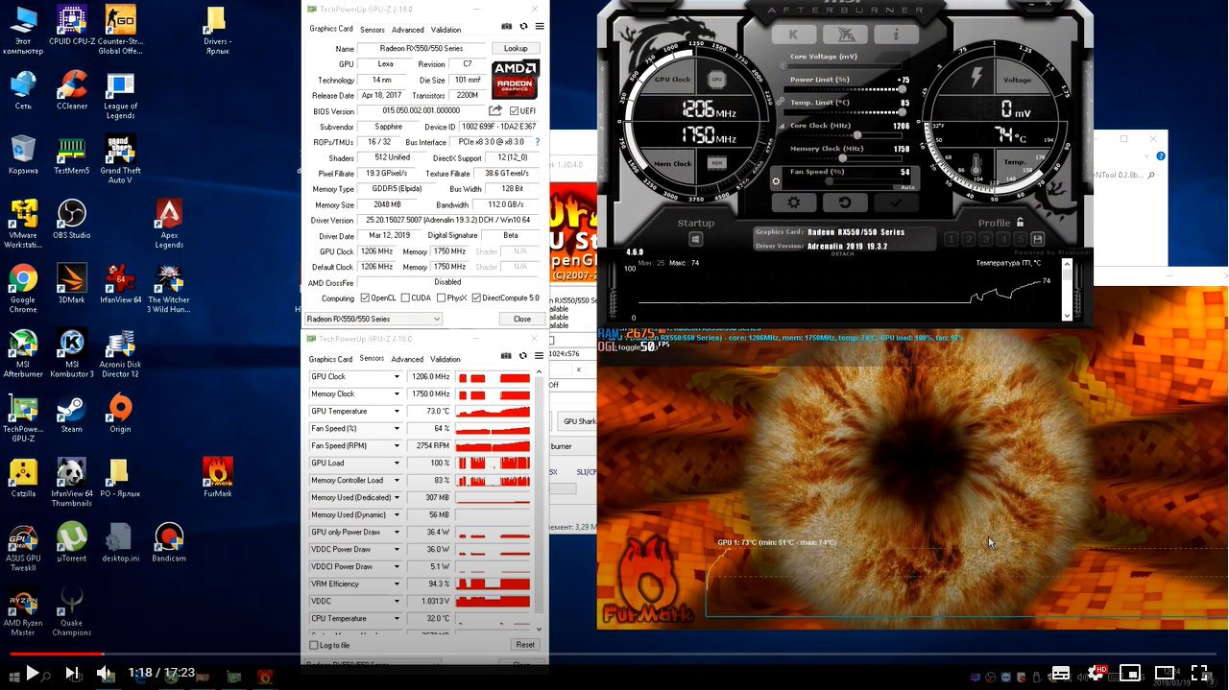The image size is (1229, 690).
Task: Click Afterburner reset arrow button
Action: pos(845,202)
